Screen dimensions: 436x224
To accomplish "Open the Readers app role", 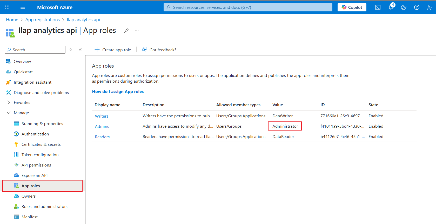I will pos(102,137).
